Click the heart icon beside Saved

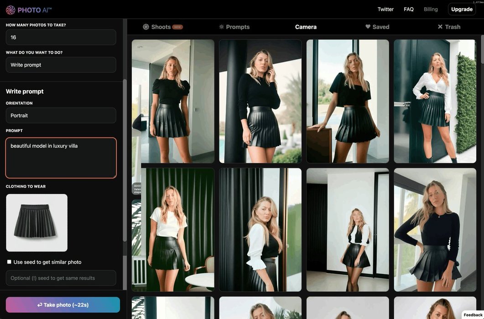368,27
